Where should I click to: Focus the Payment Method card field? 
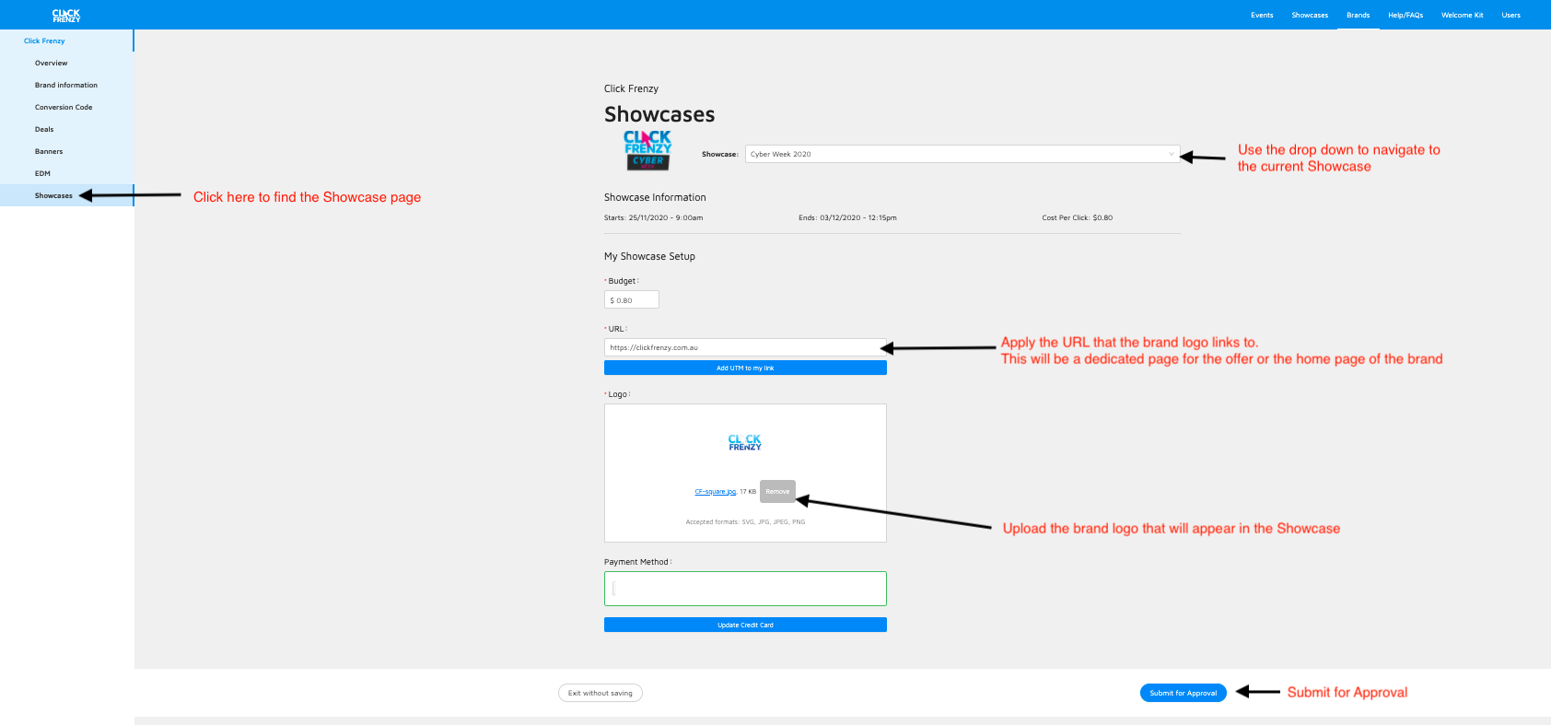click(745, 589)
